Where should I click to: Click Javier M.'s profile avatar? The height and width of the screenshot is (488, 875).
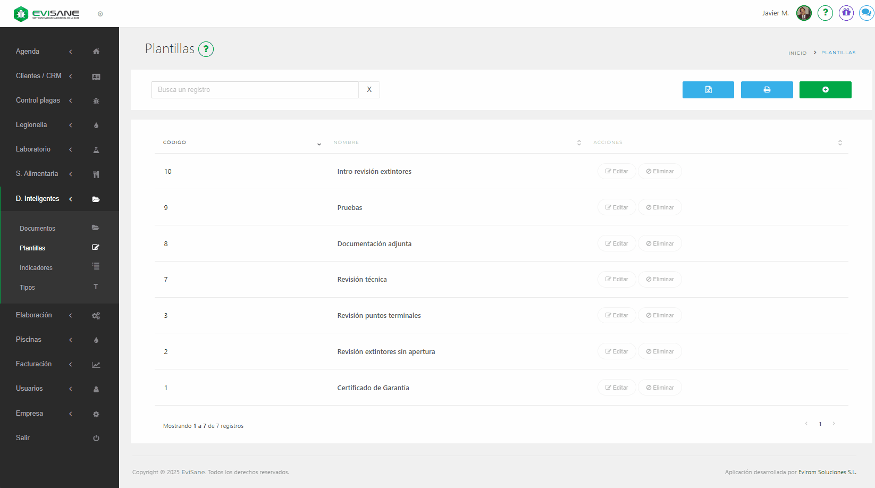(x=803, y=13)
